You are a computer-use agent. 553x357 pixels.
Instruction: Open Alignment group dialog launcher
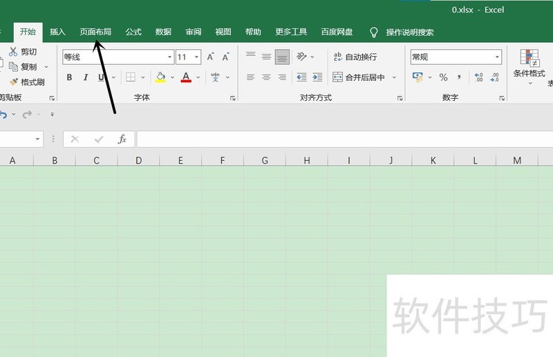(400, 98)
